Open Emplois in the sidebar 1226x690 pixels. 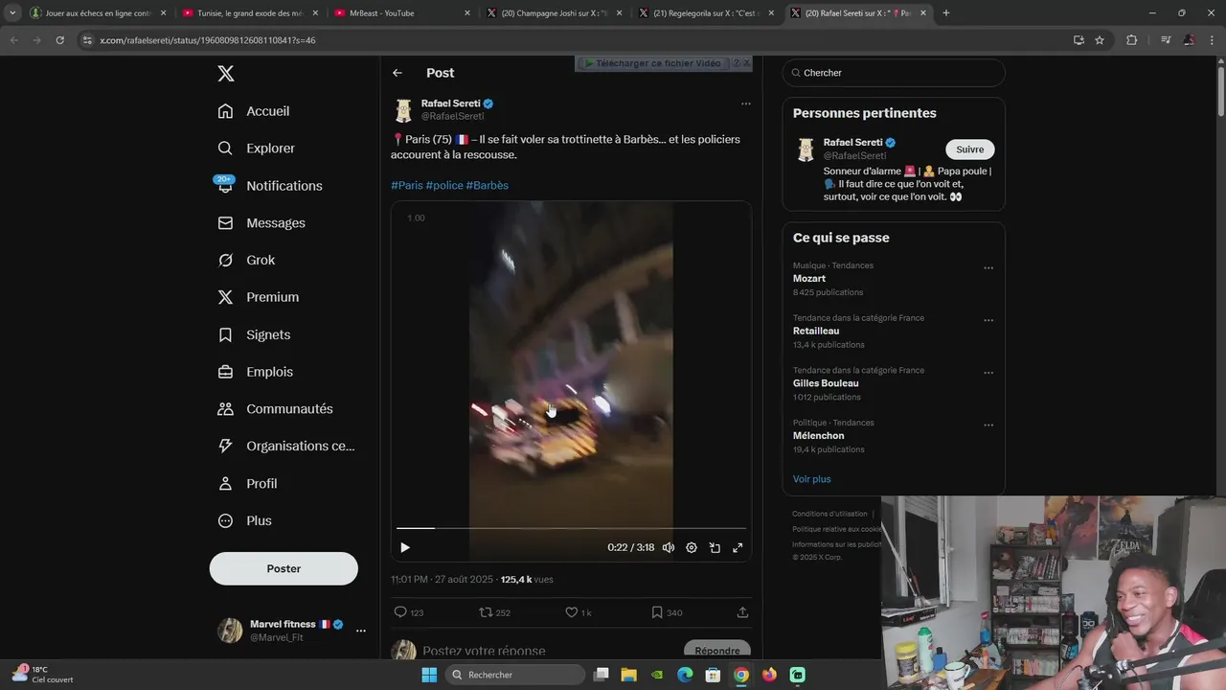coord(256,372)
